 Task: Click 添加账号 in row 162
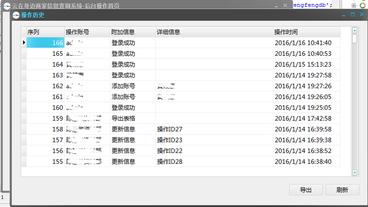(123, 86)
